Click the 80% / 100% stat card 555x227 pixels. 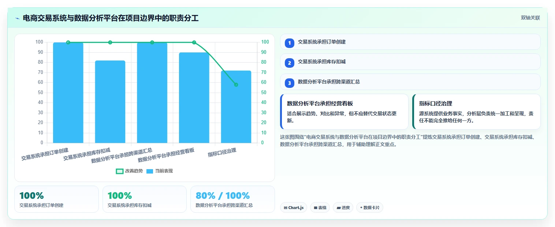pos(232,199)
